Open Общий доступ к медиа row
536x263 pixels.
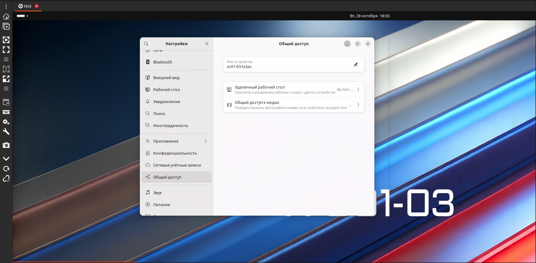[x=293, y=105]
